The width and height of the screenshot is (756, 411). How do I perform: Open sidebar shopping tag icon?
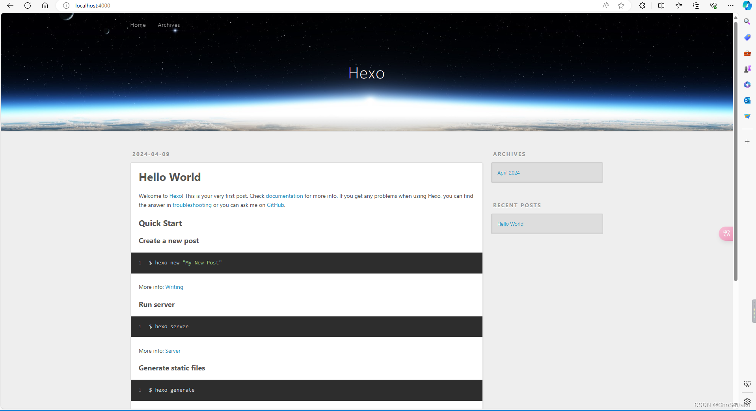747,37
